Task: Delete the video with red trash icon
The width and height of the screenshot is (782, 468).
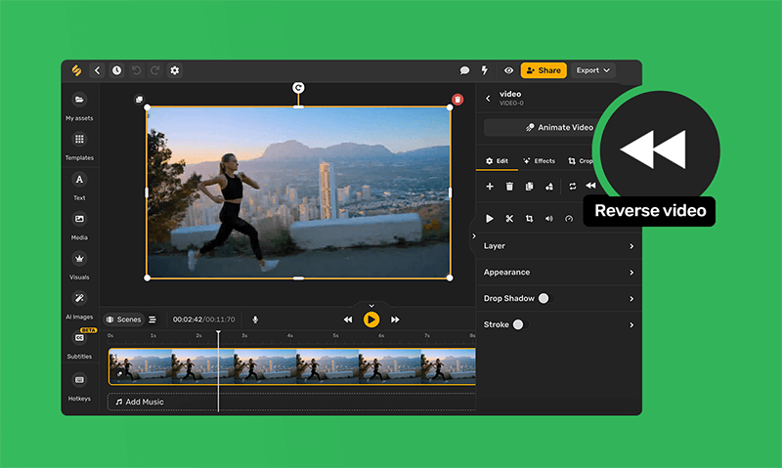Action: (x=457, y=100)
